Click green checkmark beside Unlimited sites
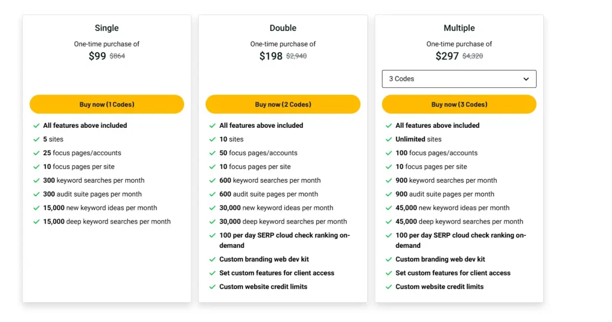This screenshot has height=322, width=612. click(388, 139)
